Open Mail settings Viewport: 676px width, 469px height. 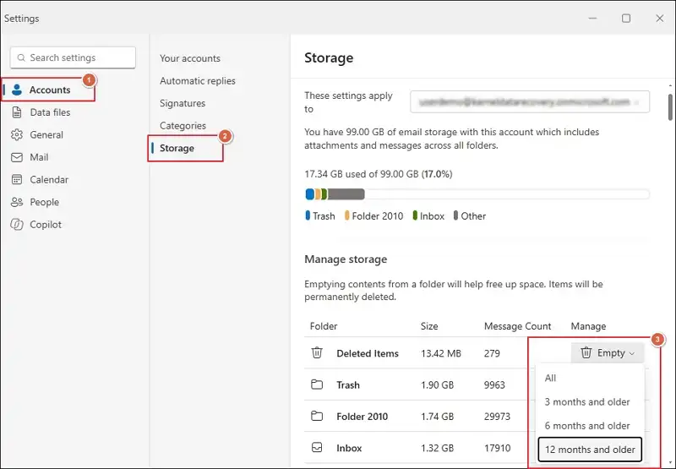(39, 157)
